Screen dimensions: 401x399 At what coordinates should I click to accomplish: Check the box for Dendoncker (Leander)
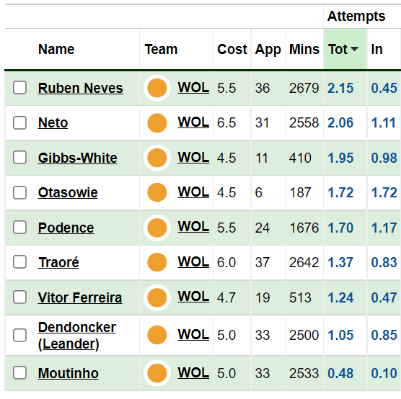point(19,335)
